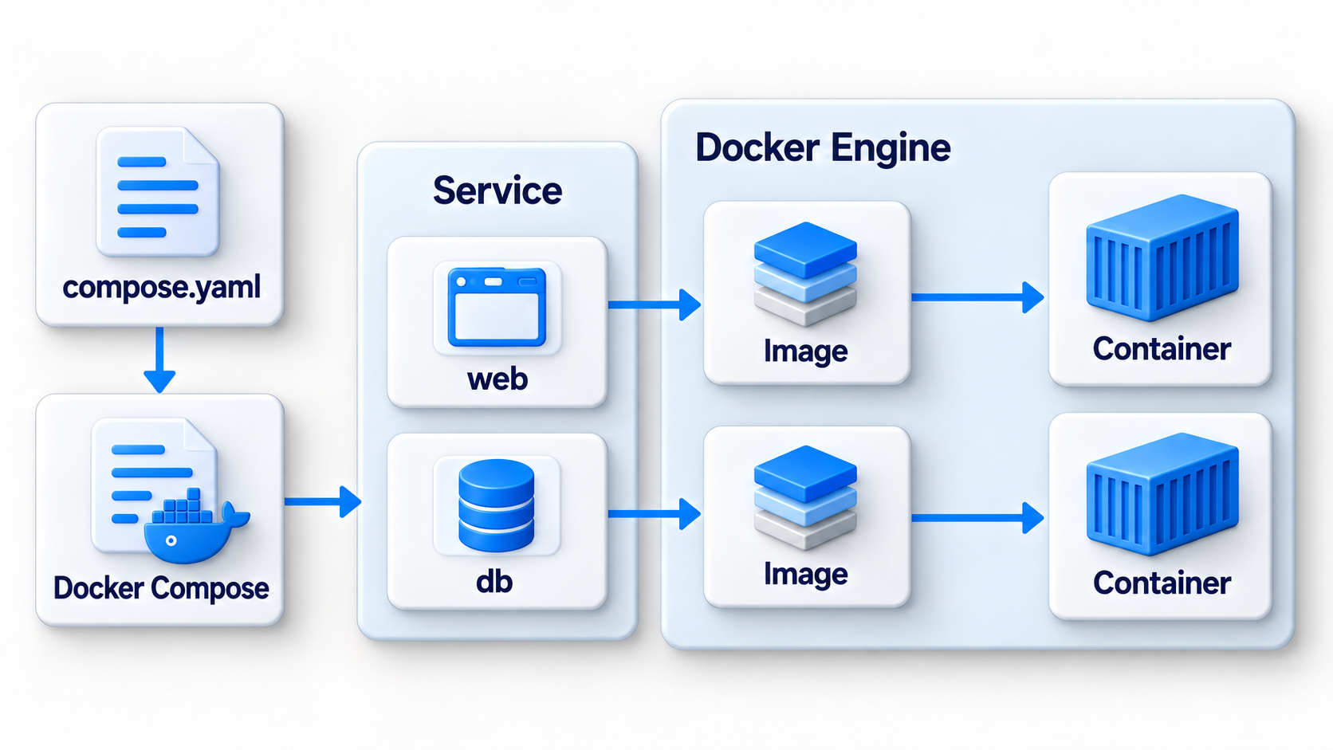Click the layered stack icon in the lower Image card
1333x750 pixels.
tap(805, 497)
